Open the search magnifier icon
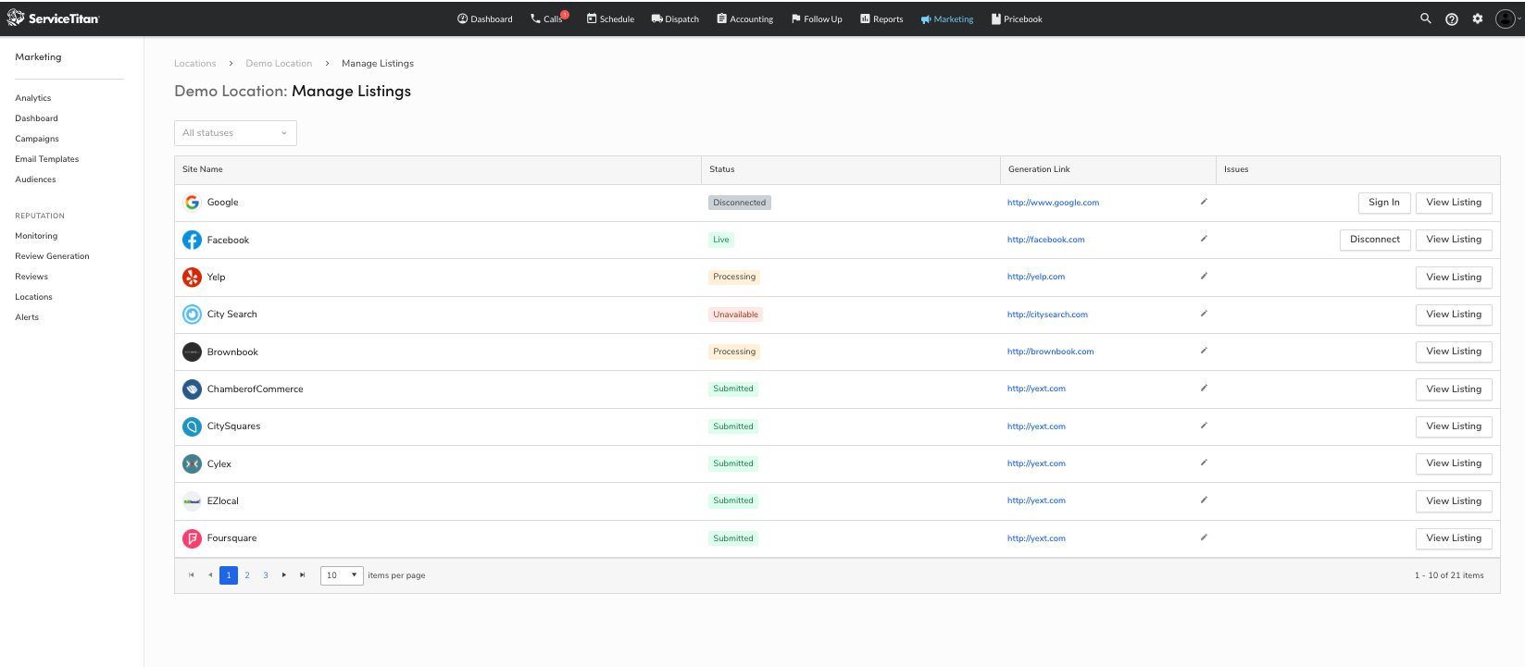 pos(1426,19)
